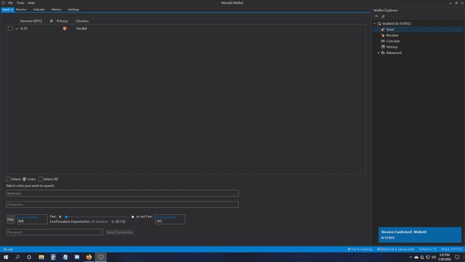Click the Backend connection icon in status bar
The height and width of the screenshot is (262, 465).
pyautogui.click(x=378, y=249)
